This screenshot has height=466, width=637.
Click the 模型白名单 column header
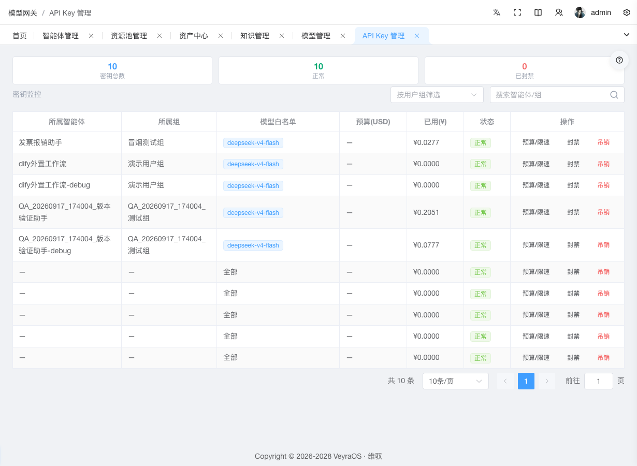278,122
